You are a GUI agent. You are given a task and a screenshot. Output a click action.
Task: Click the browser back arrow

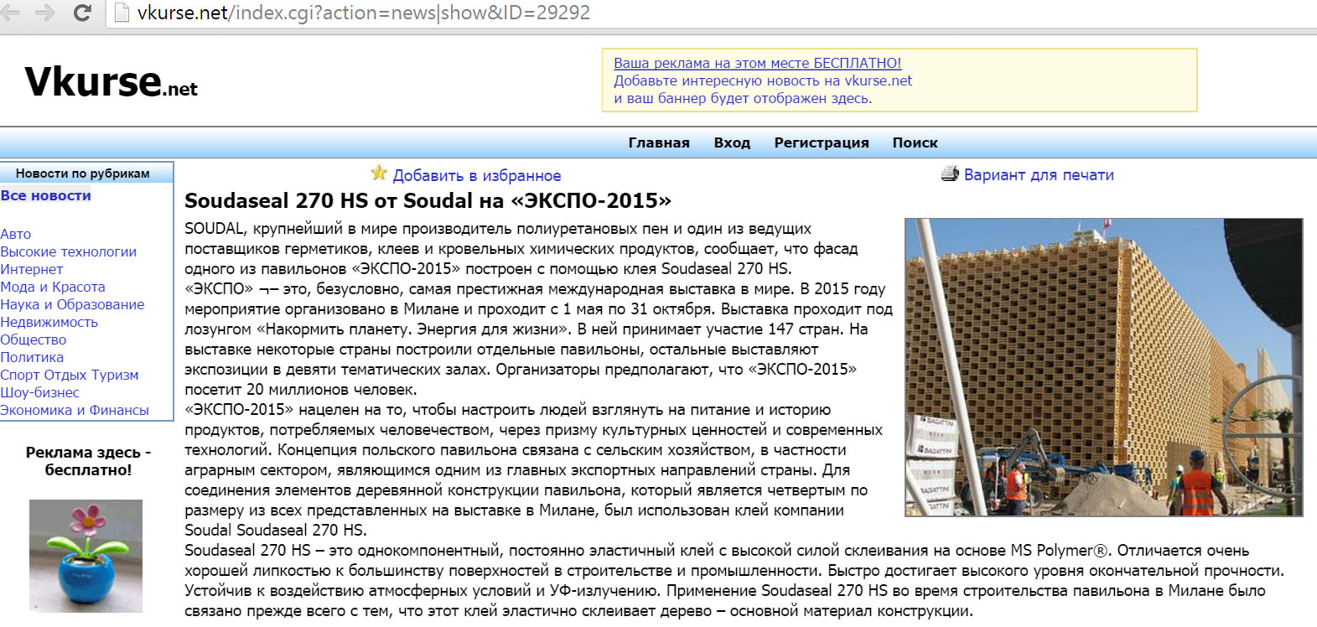point(10,13)
